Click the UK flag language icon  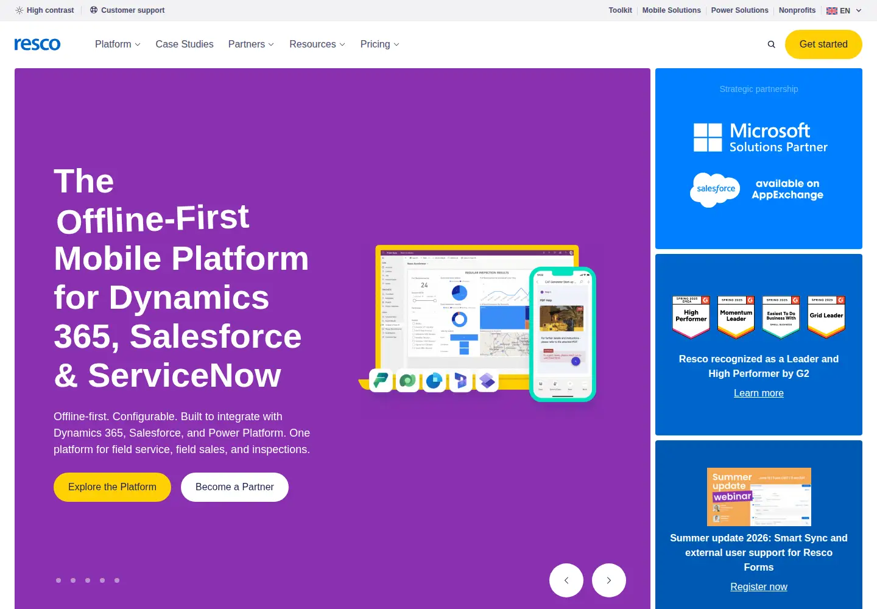[832, 10]
